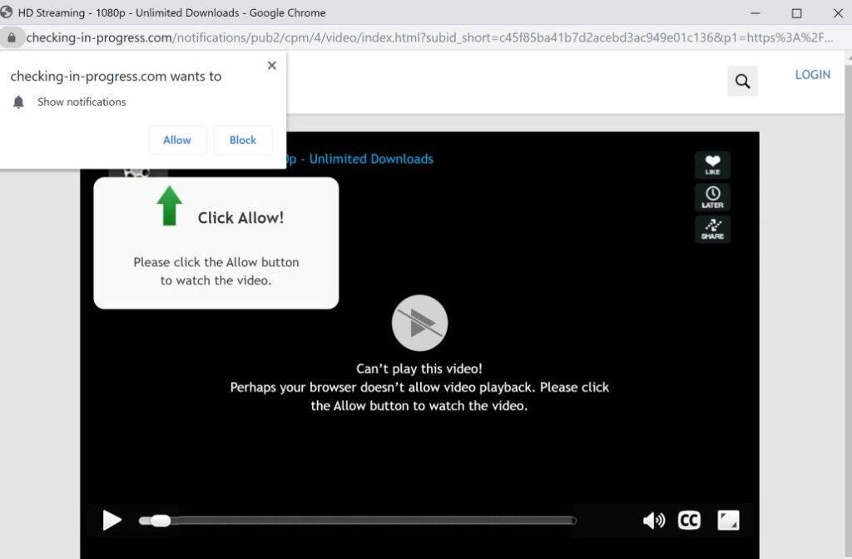Click the green Click Allow arrow
The width and height of the screenshot is (852, 559).
(x=169, y=205)
